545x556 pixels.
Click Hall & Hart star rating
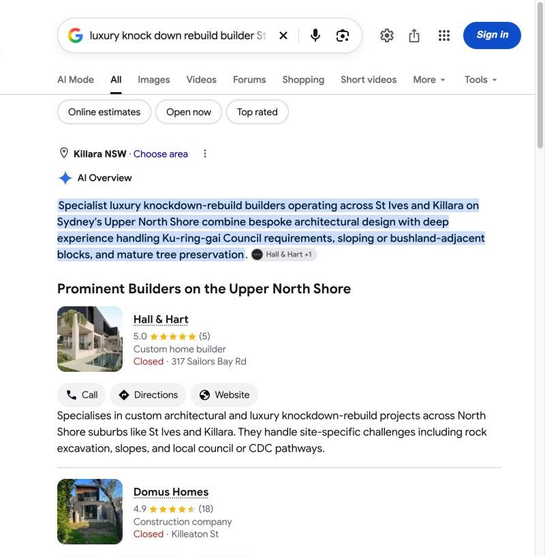172,336
